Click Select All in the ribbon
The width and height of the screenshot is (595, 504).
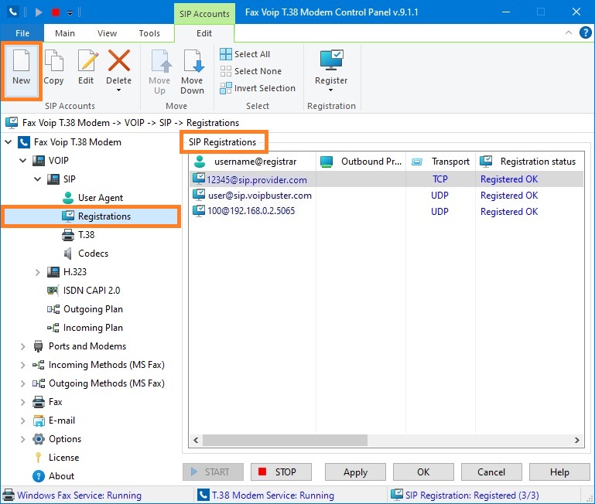[x=245, y=54]
